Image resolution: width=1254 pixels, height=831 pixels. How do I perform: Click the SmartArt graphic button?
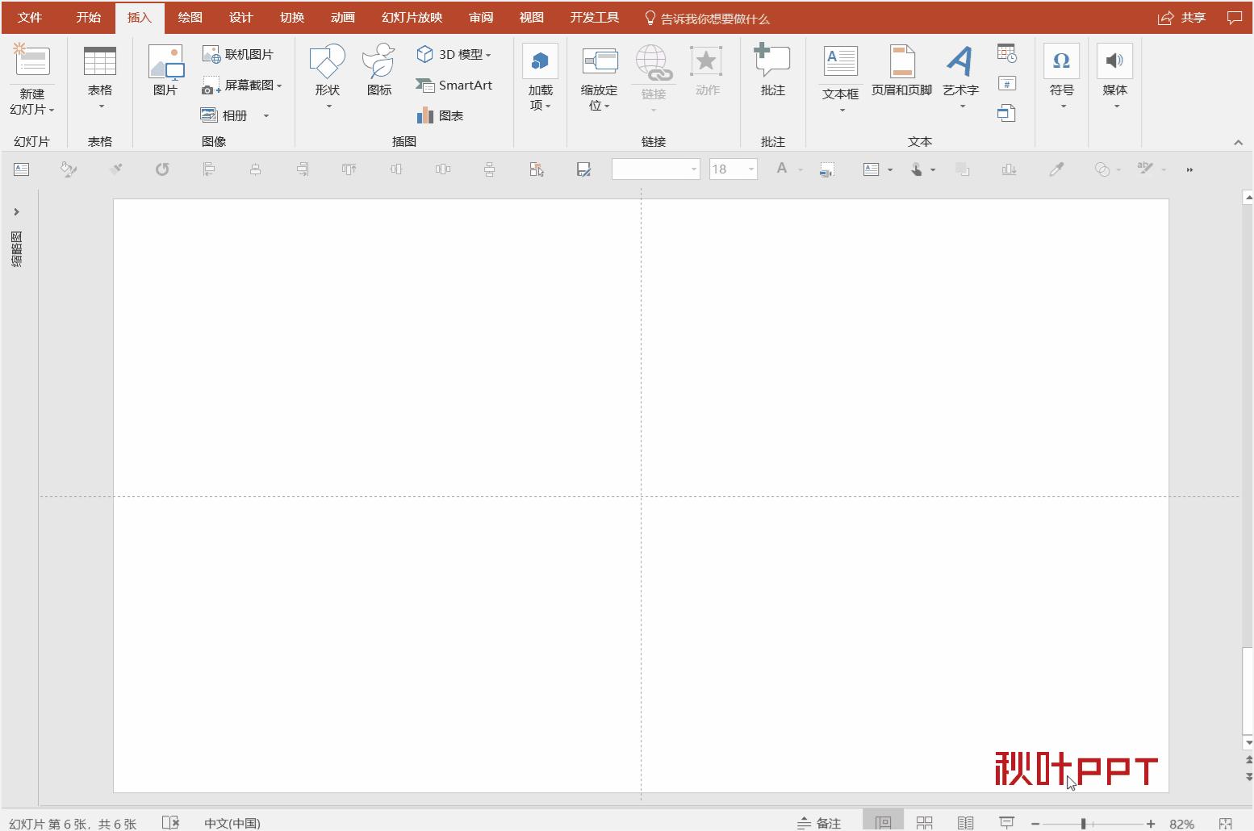(454, 85)
